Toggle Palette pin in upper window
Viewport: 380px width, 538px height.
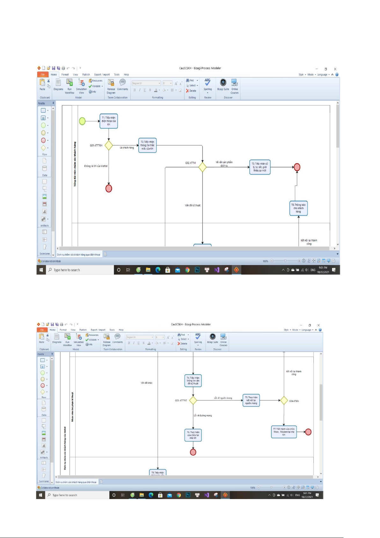pos(53,103)
